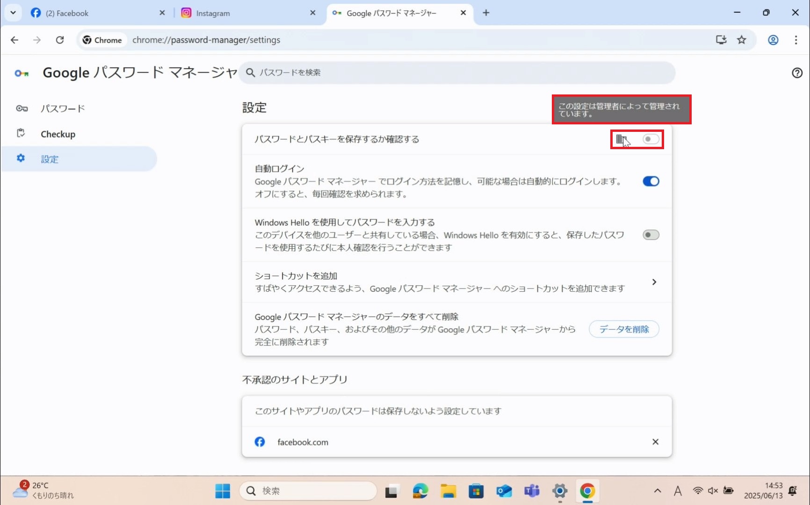Click the managed-by-administrator building icon

pyautogui.click(x=621, y=139)
